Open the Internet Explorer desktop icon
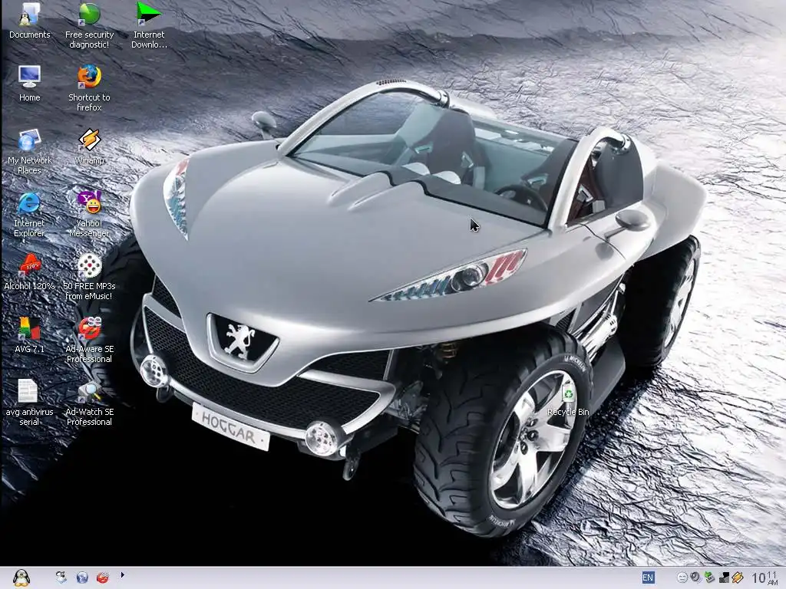 (29, 215)
